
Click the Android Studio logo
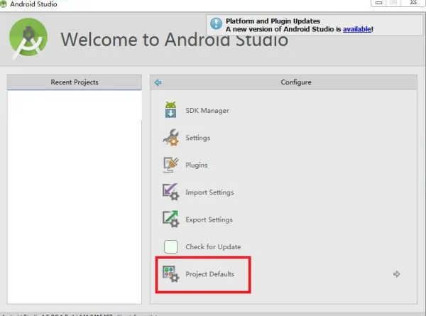(28, 38)
